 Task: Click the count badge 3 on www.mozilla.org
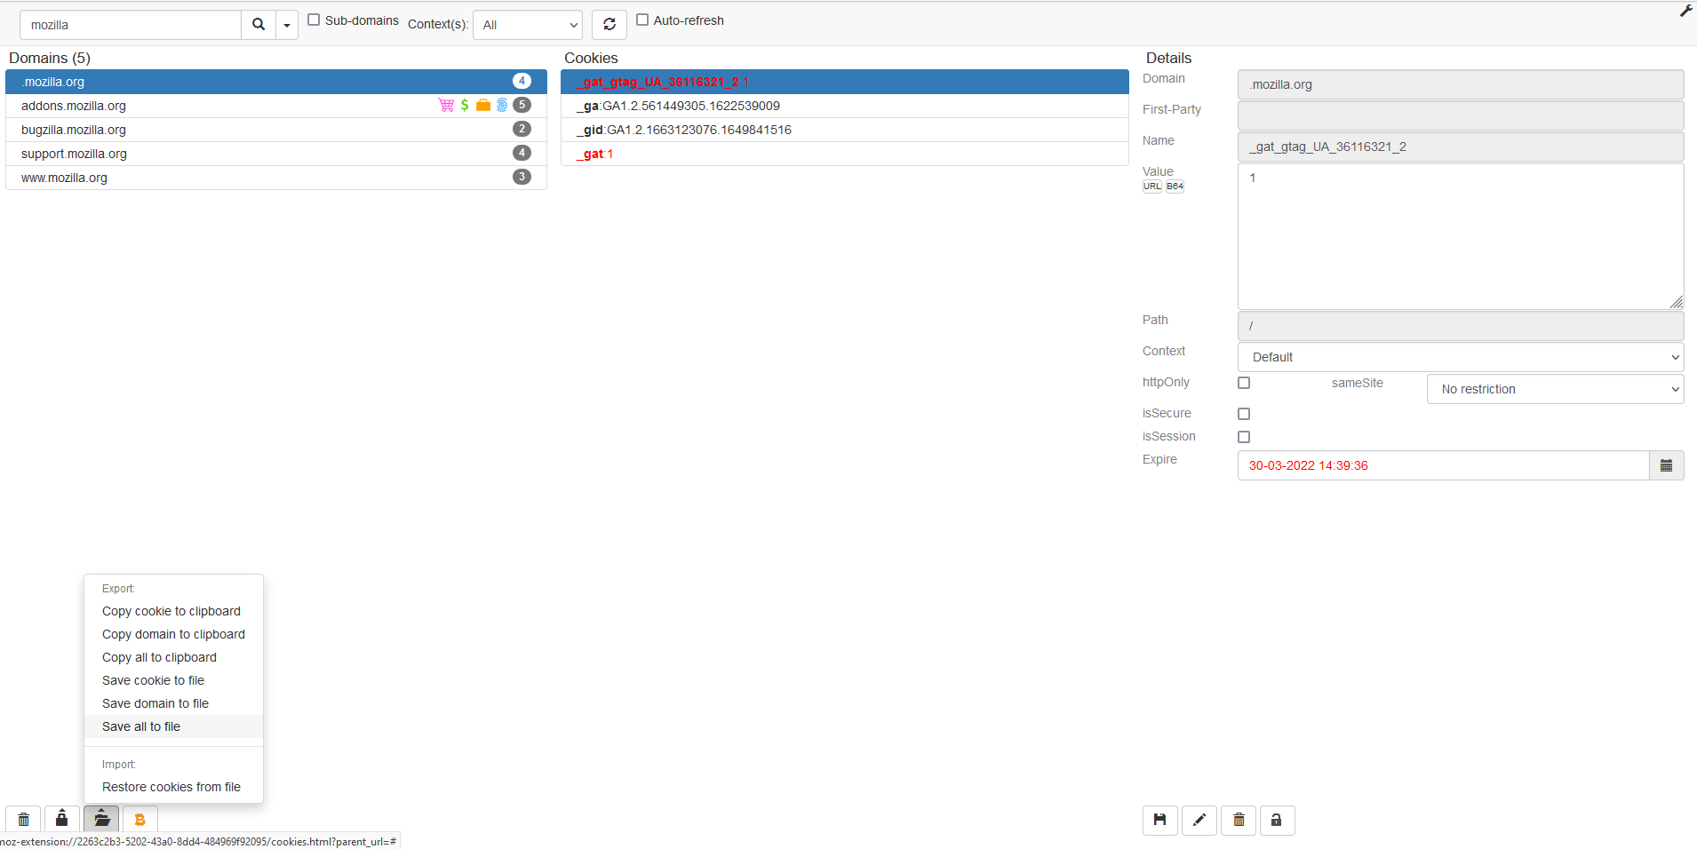coord(522,177)
